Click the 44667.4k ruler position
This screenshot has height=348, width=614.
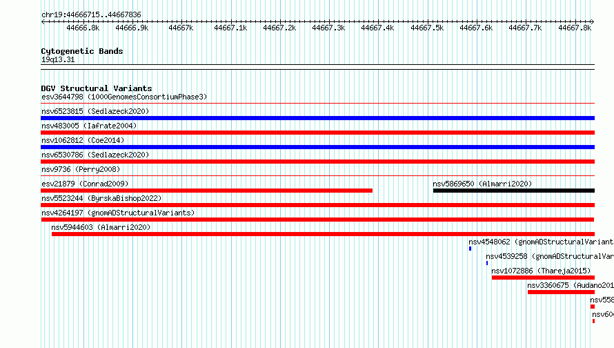(x=377, y=28)
